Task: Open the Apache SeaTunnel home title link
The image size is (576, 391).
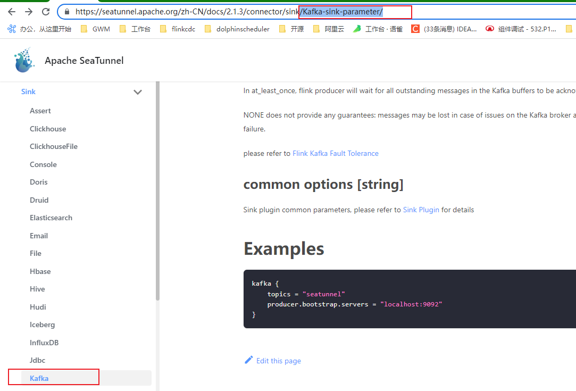Action: (x=84, y=61)
